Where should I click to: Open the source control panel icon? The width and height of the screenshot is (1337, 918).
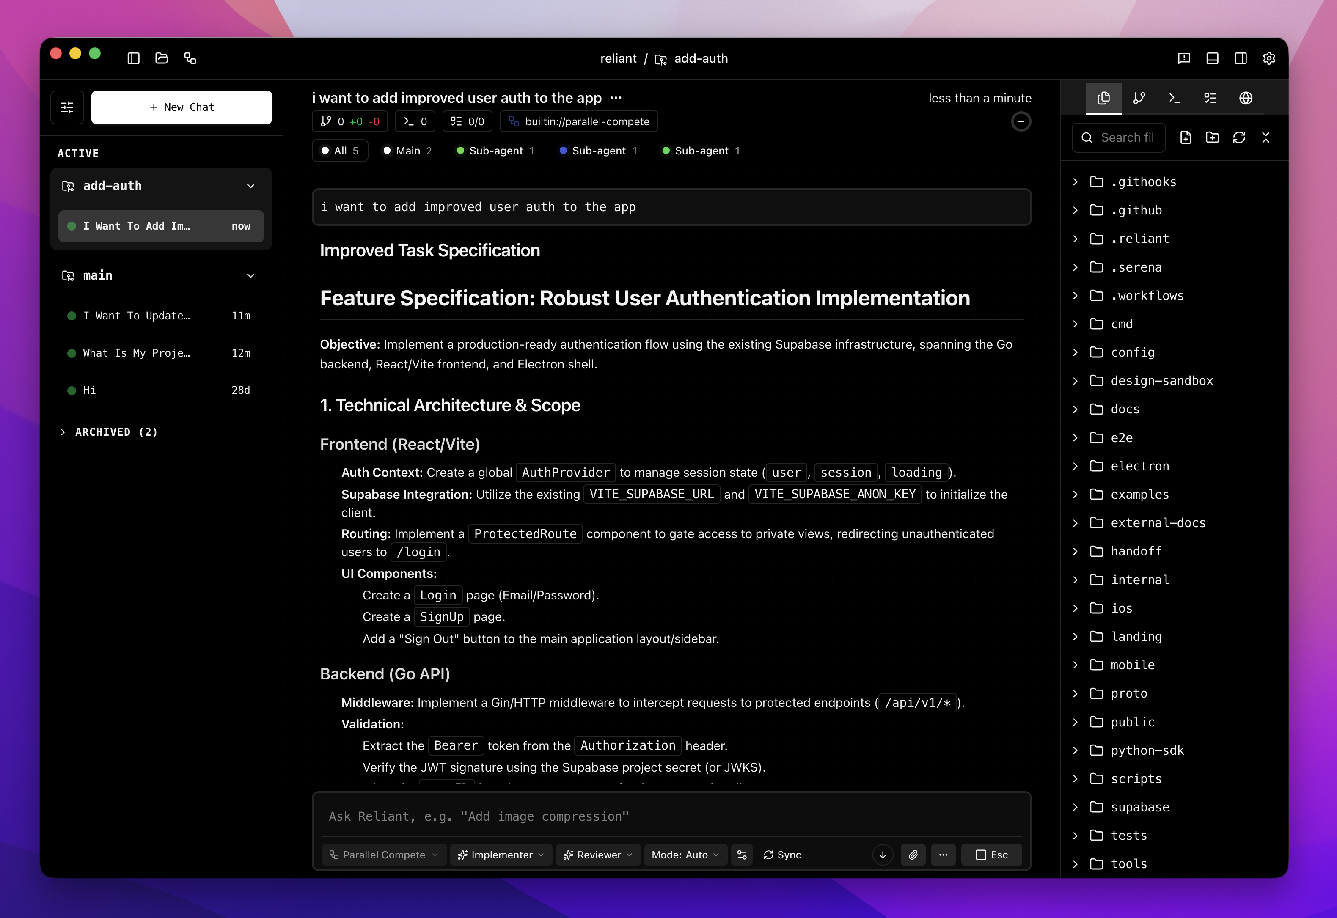tap(1139, 98)
